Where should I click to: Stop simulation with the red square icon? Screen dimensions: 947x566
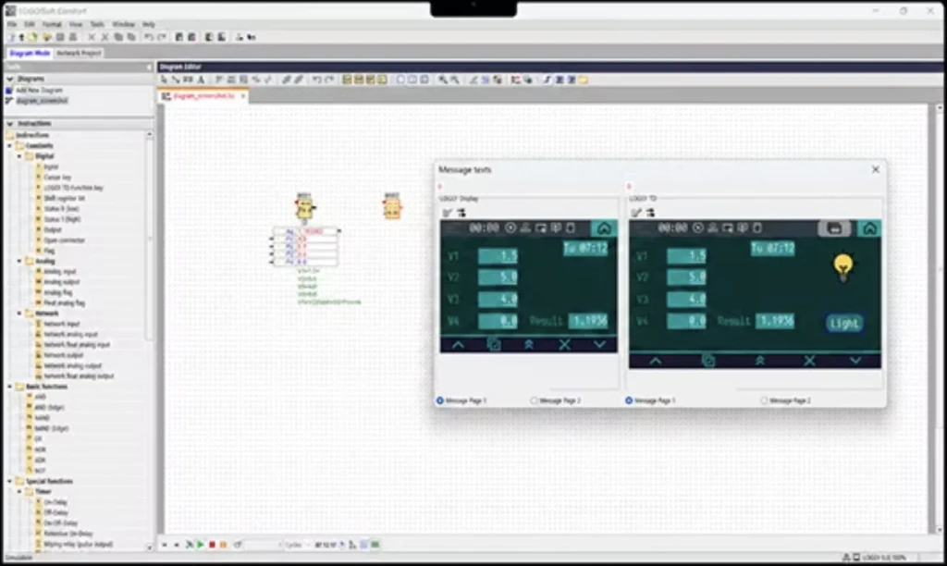tap(212, 545)
